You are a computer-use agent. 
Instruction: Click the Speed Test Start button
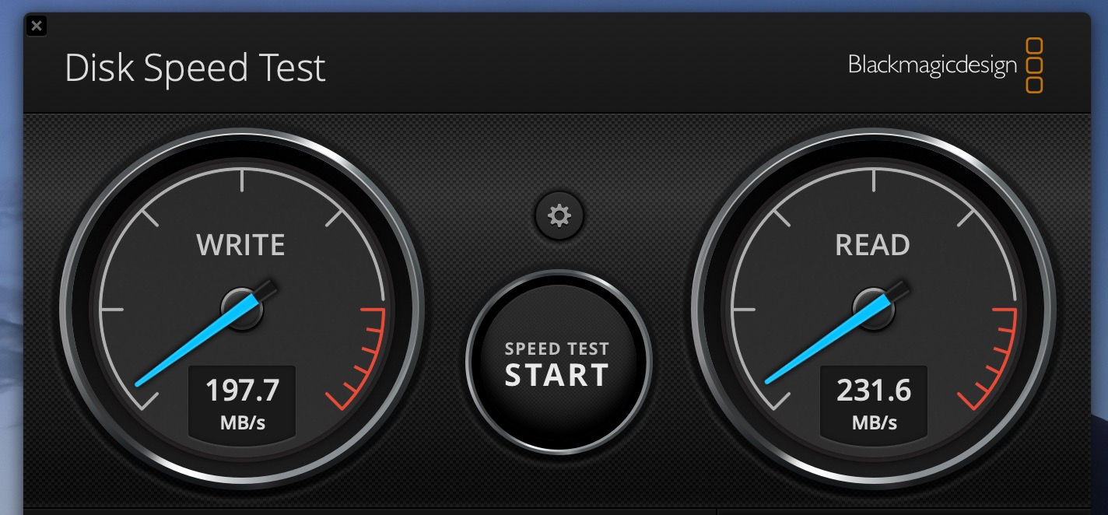[558, 363]
